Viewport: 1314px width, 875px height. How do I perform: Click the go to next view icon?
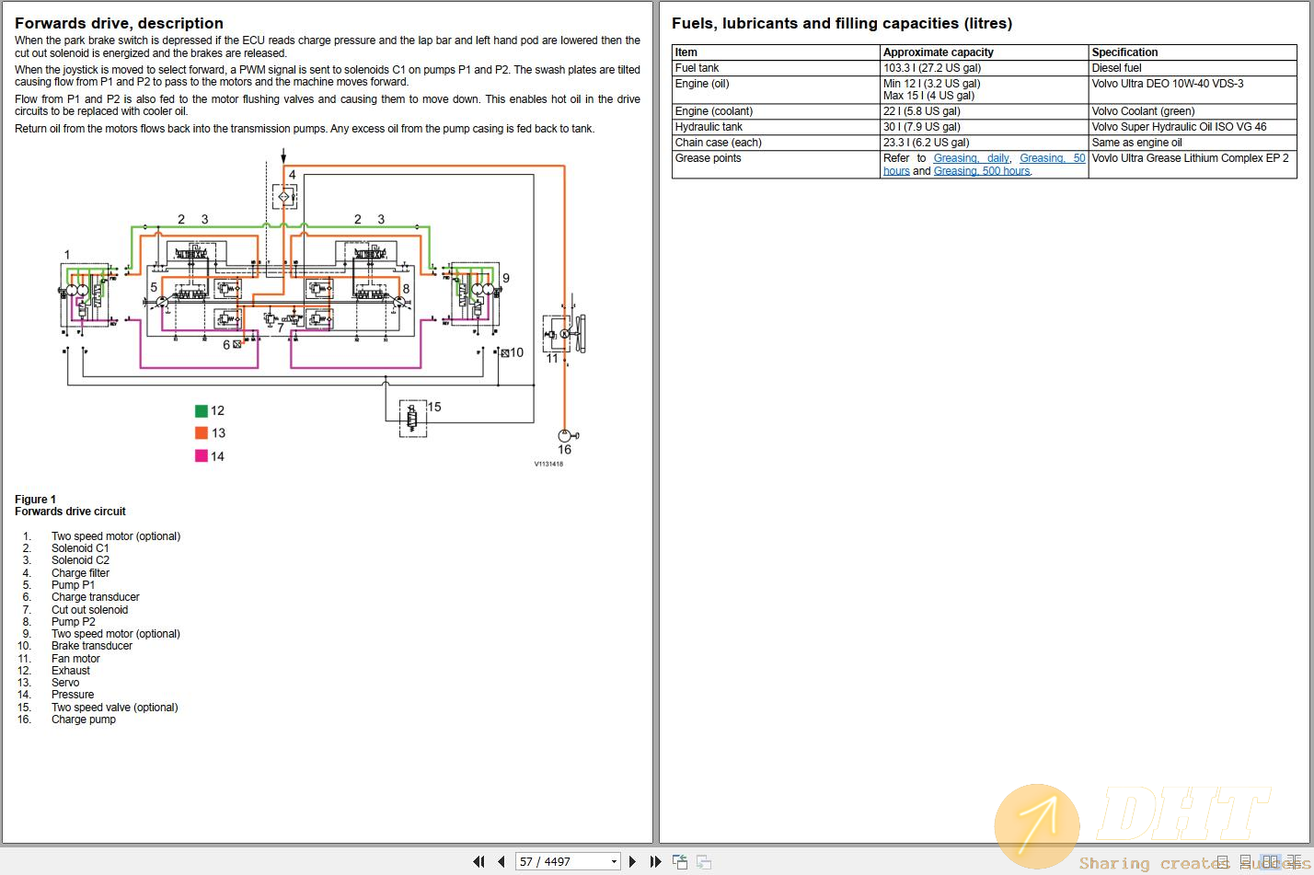point(704,862)
